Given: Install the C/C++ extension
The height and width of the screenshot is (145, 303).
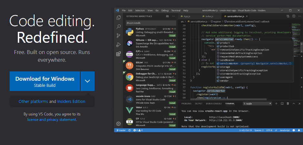Looking at the screenshot, I should point(172,58).
